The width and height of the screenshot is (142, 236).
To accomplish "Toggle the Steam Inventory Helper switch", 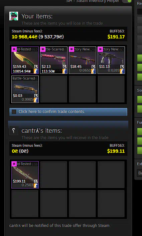I will [127, 1].
